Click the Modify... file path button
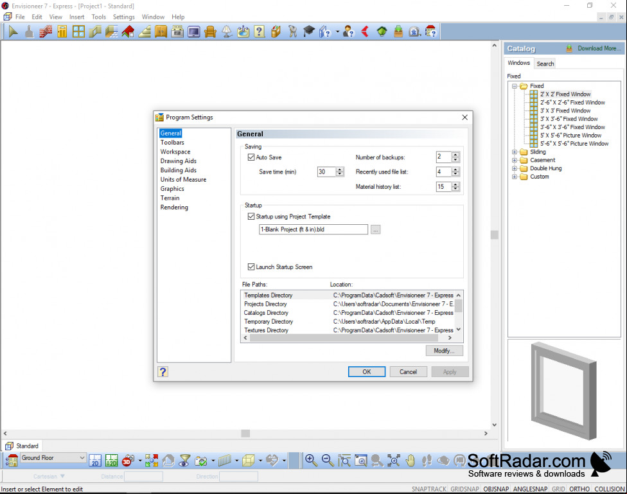The width and height of the screenshot is (627, 494). click(445, 351)
